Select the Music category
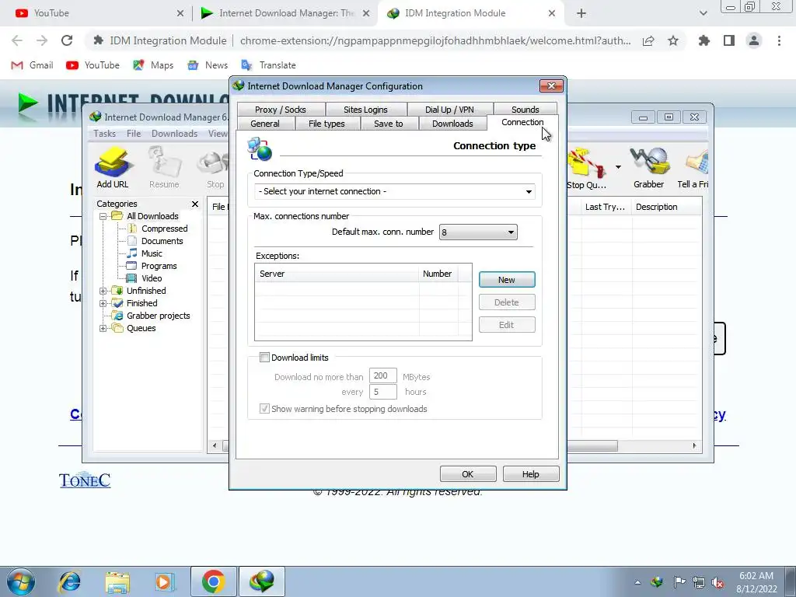Viewport: 796px width, 597px height. [x=152, y=253]
